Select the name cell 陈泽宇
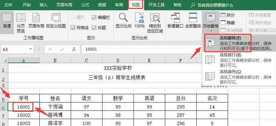Viewport: 276px width, 126px height. [55, 123]
